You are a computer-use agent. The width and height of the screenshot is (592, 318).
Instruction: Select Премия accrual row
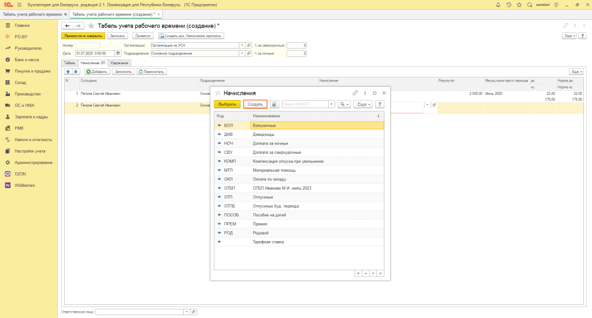tap(299, 224)
